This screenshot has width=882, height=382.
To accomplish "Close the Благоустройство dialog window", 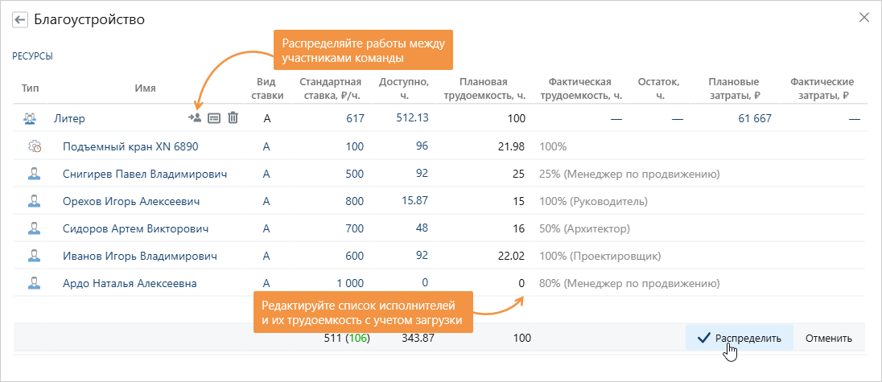I will click(x=864, y=17).
